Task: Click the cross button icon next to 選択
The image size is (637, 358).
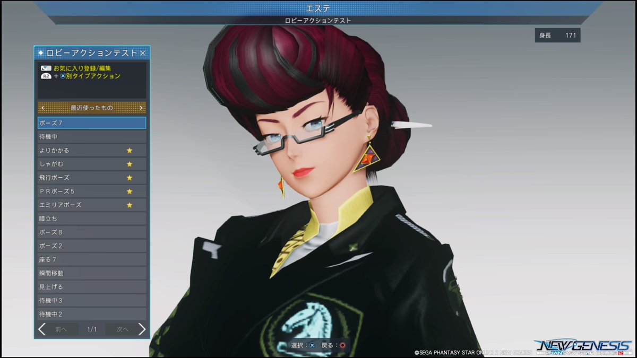Action: [x=312, y=345]
